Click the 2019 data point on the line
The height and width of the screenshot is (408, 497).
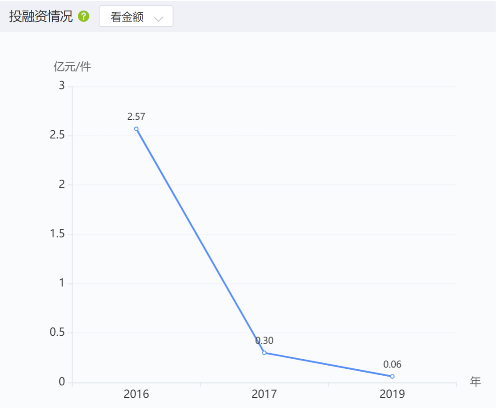click(393, 376)
